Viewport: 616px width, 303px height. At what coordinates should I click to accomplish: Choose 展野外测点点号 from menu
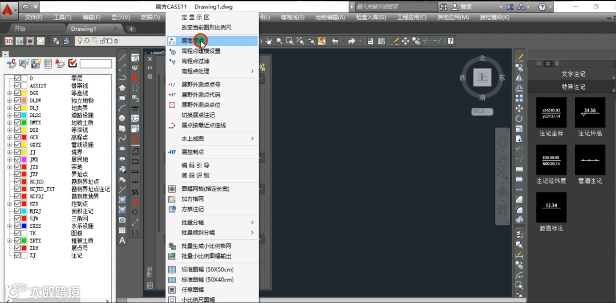212,84
